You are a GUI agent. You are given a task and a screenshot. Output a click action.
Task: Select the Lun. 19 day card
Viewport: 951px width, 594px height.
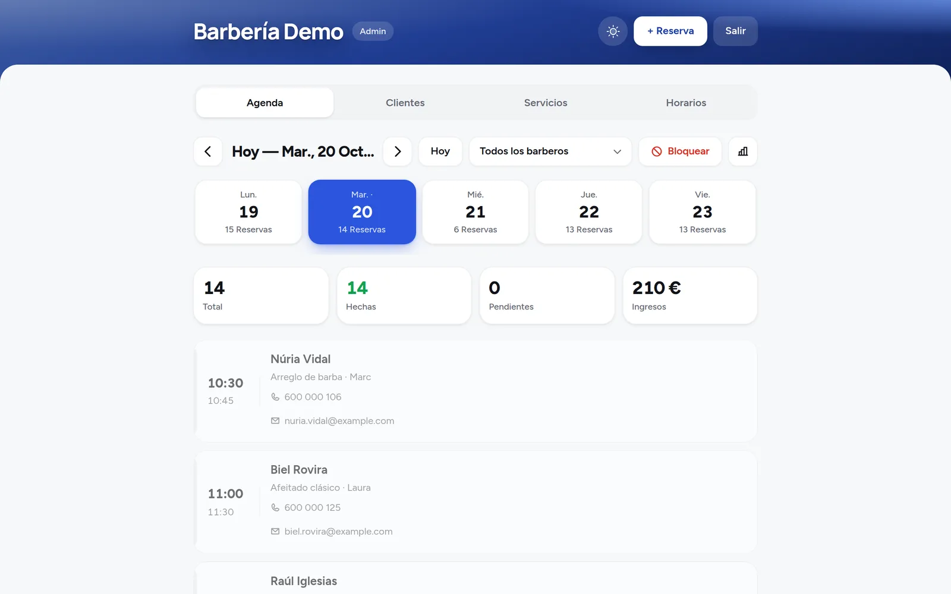tap(248, 212)
